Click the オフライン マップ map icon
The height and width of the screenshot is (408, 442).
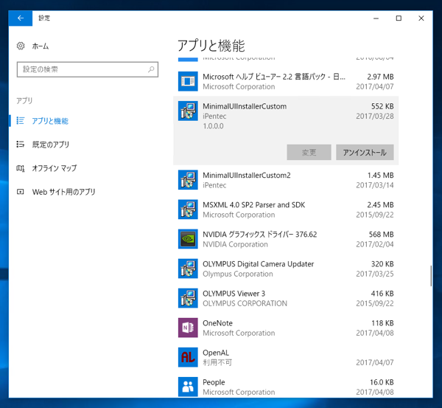pyautogui.click(x=21, y=168)
